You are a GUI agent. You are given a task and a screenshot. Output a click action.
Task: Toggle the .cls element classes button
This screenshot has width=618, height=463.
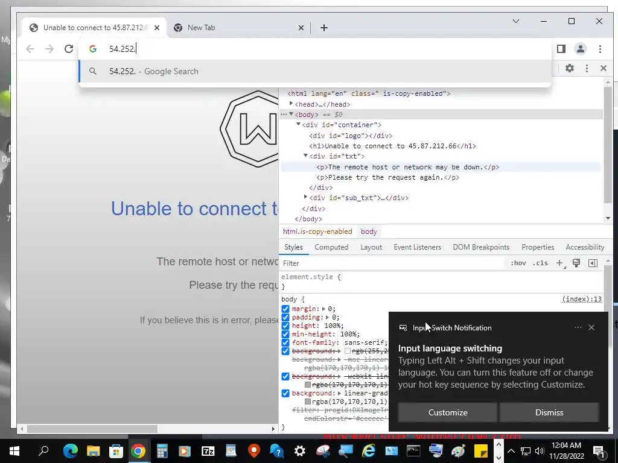[540, 263]
